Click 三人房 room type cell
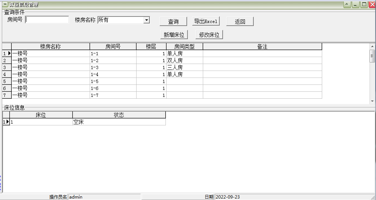The image size is (376, 200). tap(185, 68)
